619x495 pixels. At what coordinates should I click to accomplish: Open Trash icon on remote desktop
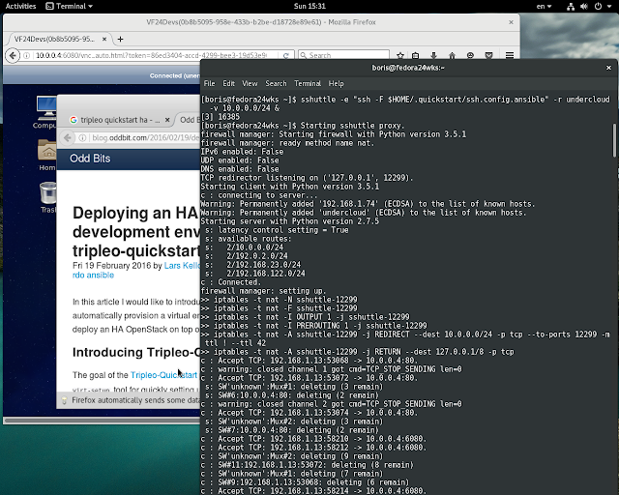[47, 197]
